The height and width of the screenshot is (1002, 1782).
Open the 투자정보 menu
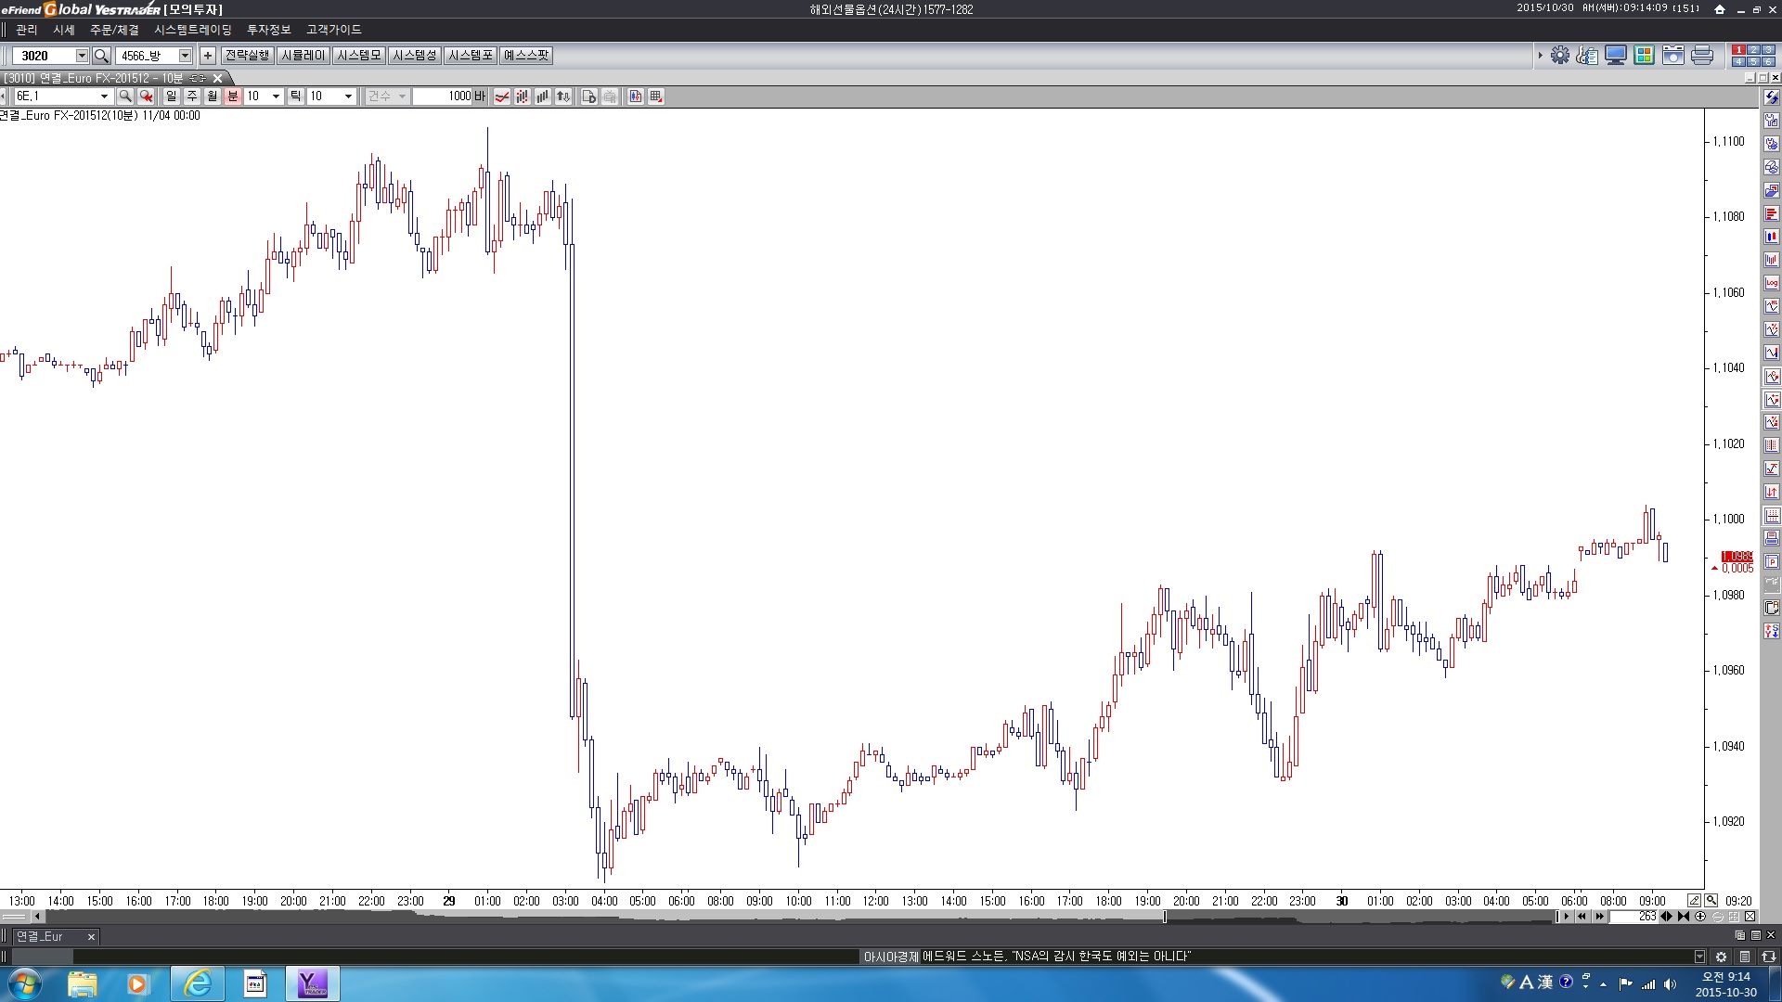269,30
